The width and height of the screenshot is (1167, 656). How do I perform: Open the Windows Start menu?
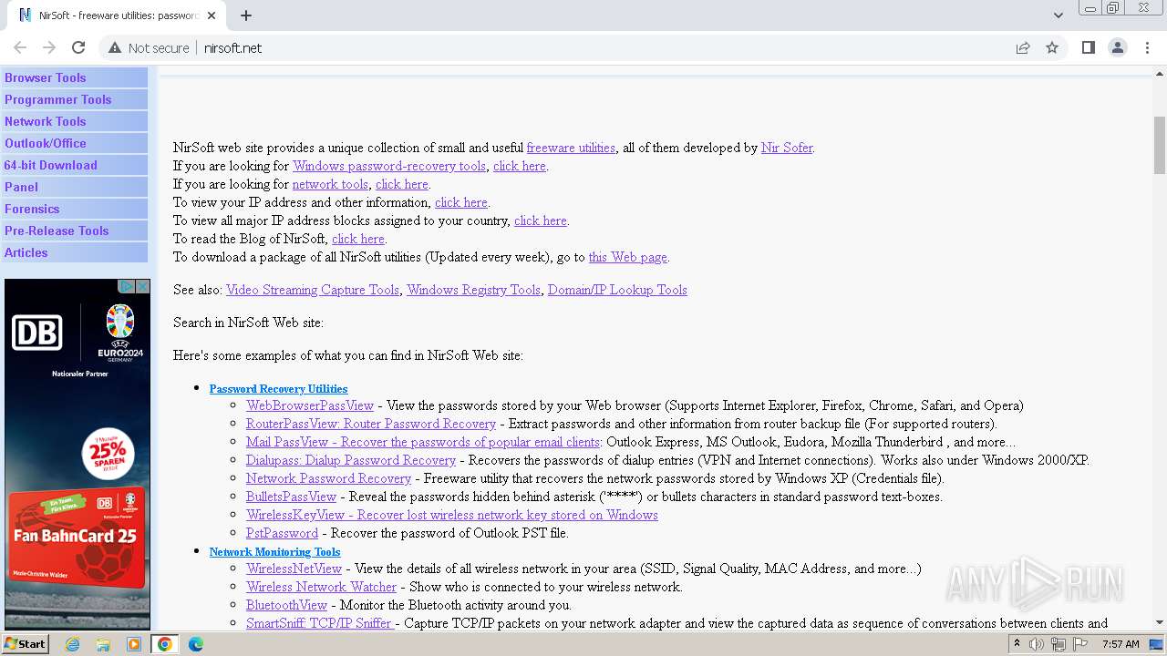coord(25,644)
